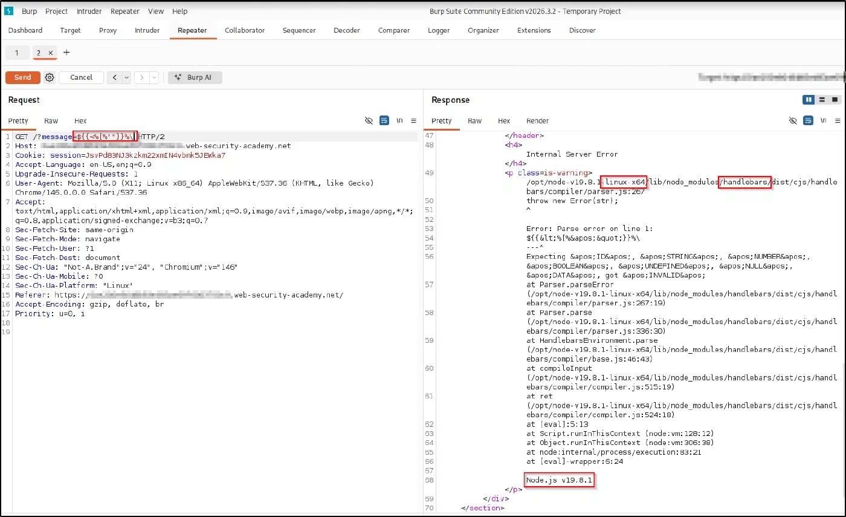The width and height of the screenshot is (846, 517).
Task: Go forward to next request in history
Action: pos(142,77)
